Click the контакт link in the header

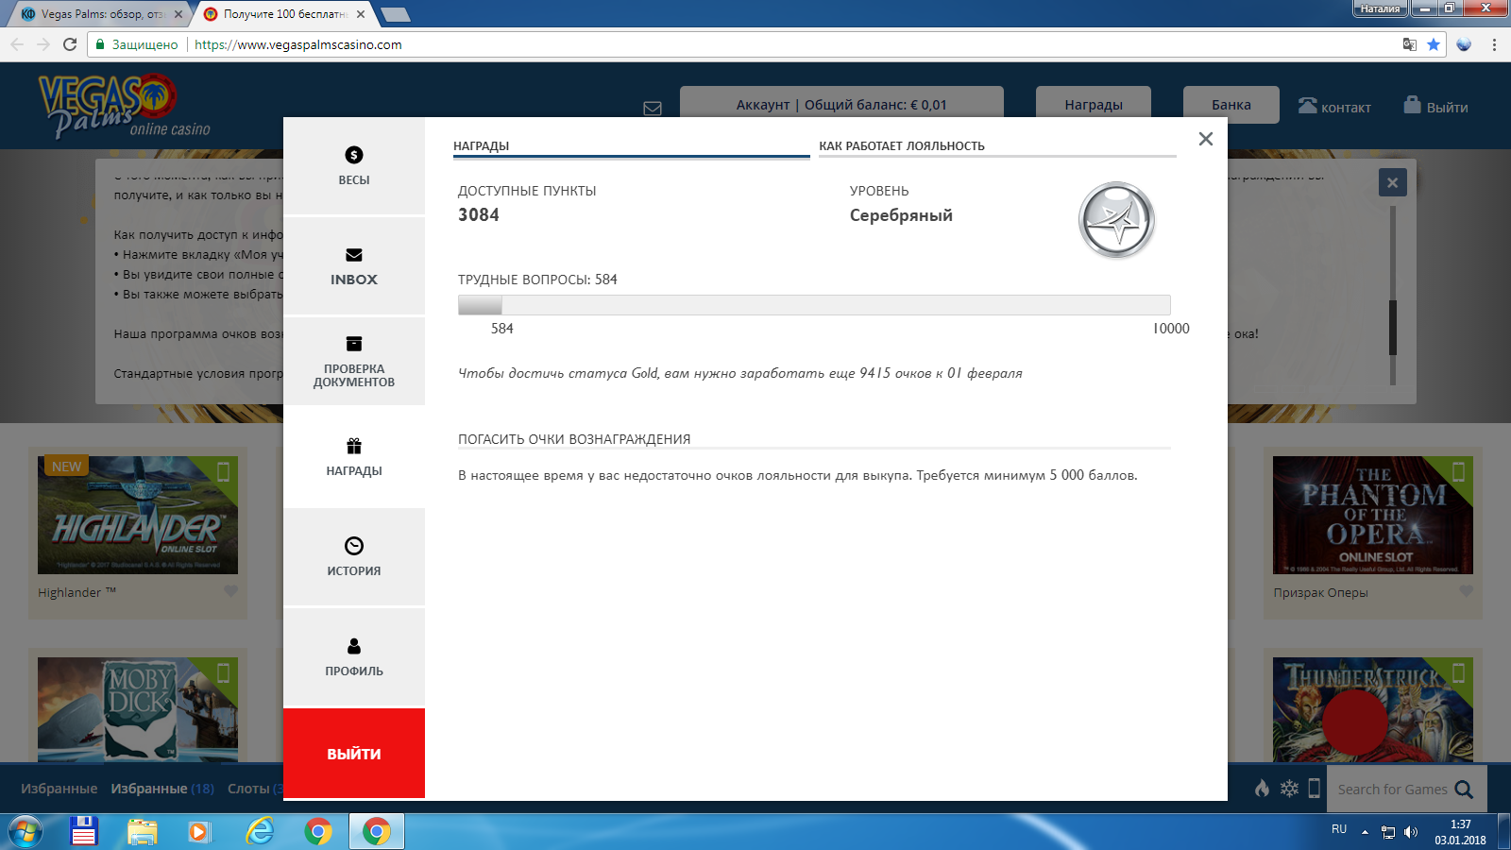click(x=1334, y=107)
